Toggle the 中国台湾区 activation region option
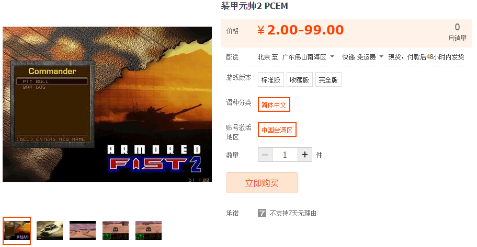The height and width of the screenshot is (247, 477). pyautogui.click(x=277, y=130)
